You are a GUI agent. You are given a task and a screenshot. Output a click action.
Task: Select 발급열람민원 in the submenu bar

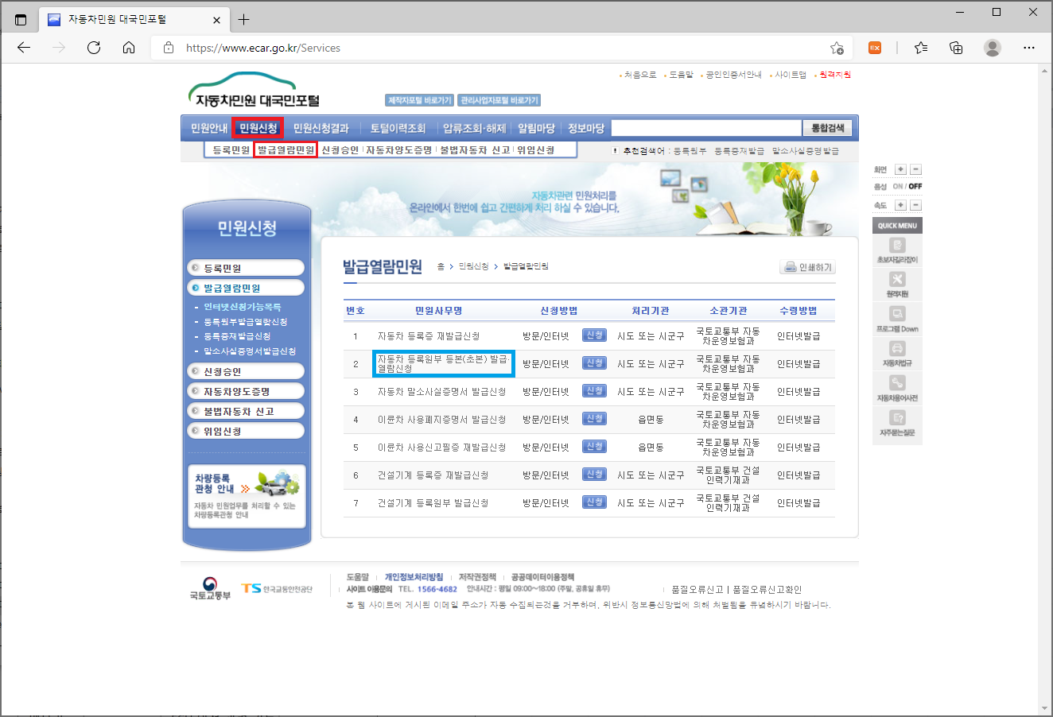click(x=286, y=149)
